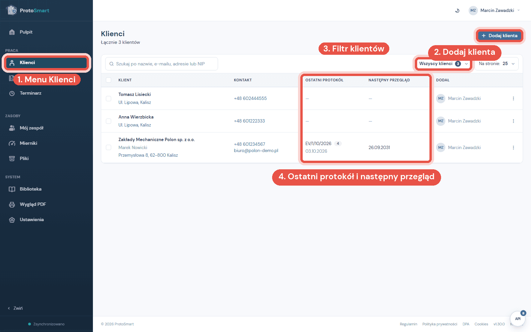The width and height of the screenshot is (531, 332).
Task: Focus the client search input field
Action: (162, 64)
